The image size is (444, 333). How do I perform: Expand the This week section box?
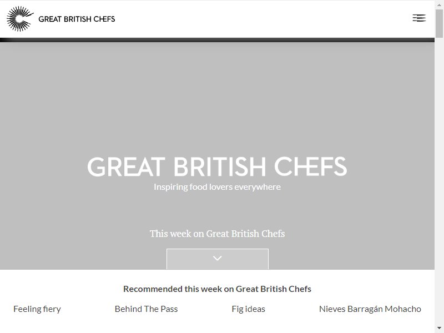(218, 259)
